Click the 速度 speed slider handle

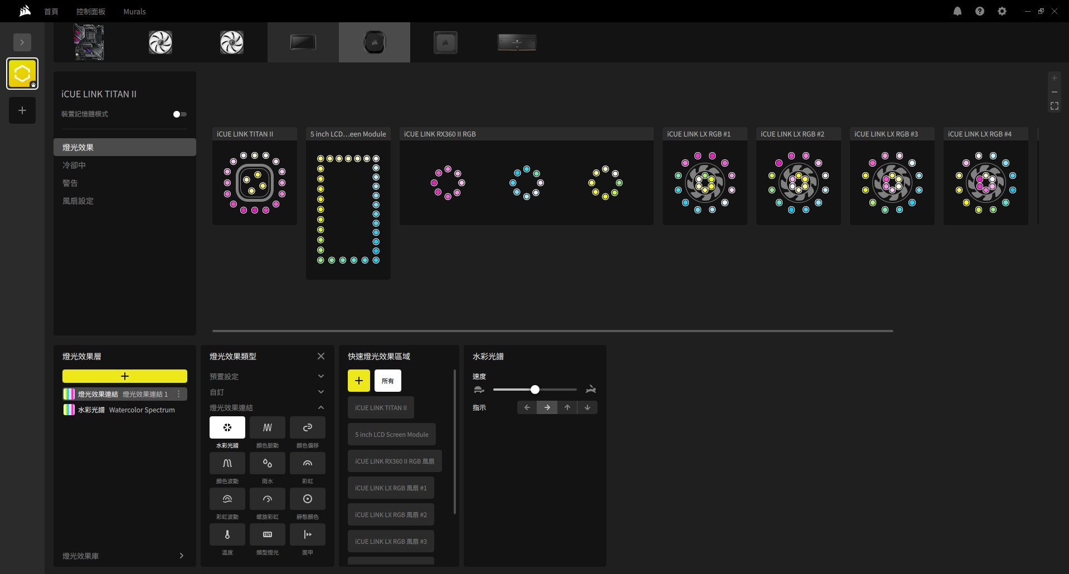pyautogui.click(x=535, y=390)
